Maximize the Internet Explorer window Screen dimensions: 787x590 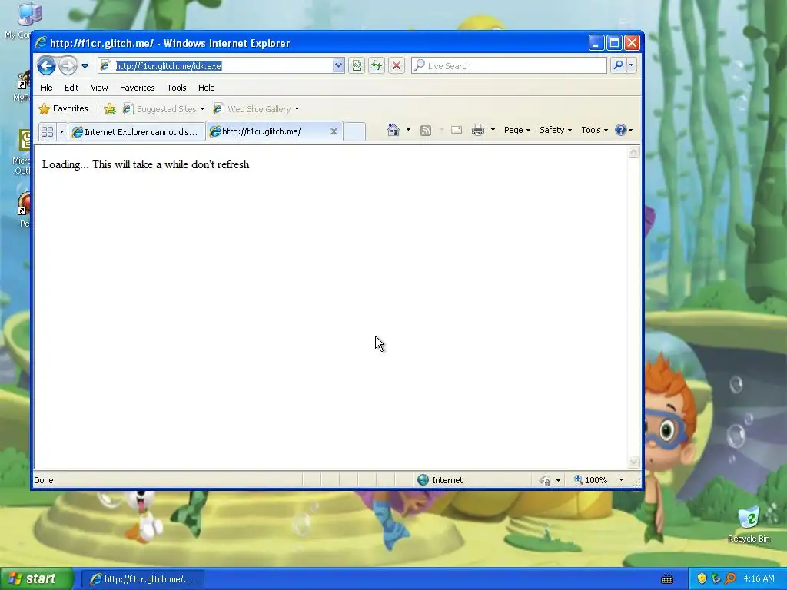[614, 43]
